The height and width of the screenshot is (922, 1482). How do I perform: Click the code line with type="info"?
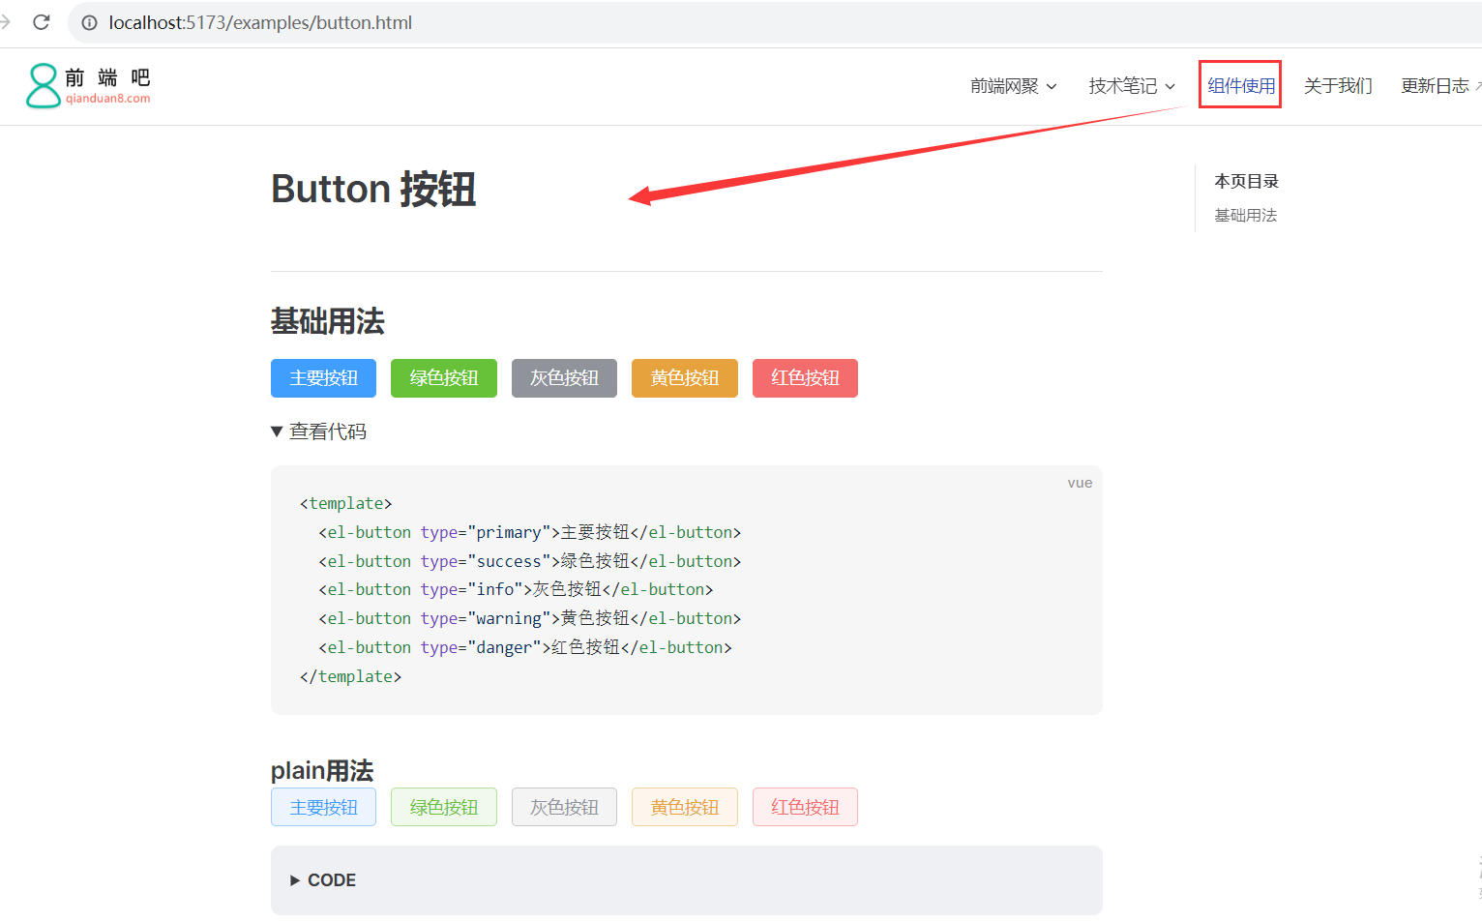pos(516,589)
